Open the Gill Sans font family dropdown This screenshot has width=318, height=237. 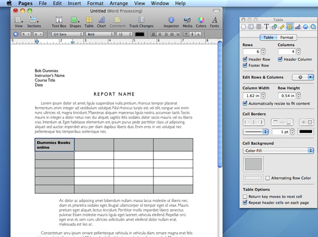(67, 34)
